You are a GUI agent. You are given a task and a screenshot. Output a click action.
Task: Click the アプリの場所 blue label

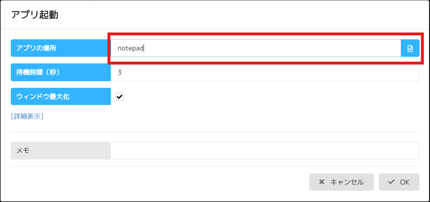(61, 48)
